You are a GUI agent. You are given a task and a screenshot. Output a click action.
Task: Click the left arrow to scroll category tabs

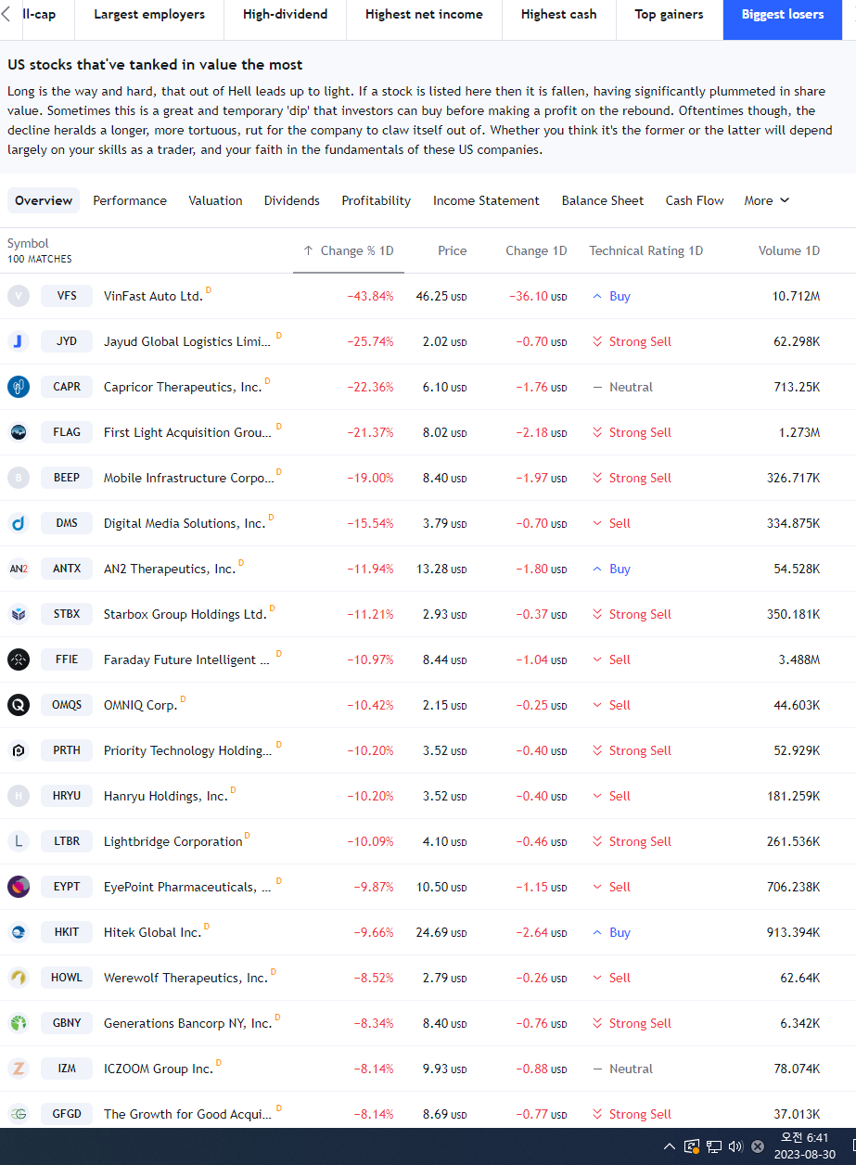click(6, 14)
